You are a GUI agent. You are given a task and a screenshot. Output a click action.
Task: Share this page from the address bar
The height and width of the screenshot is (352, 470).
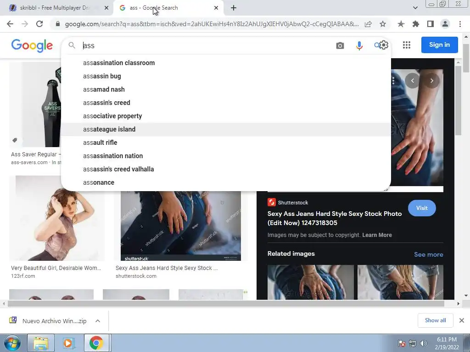368,24
